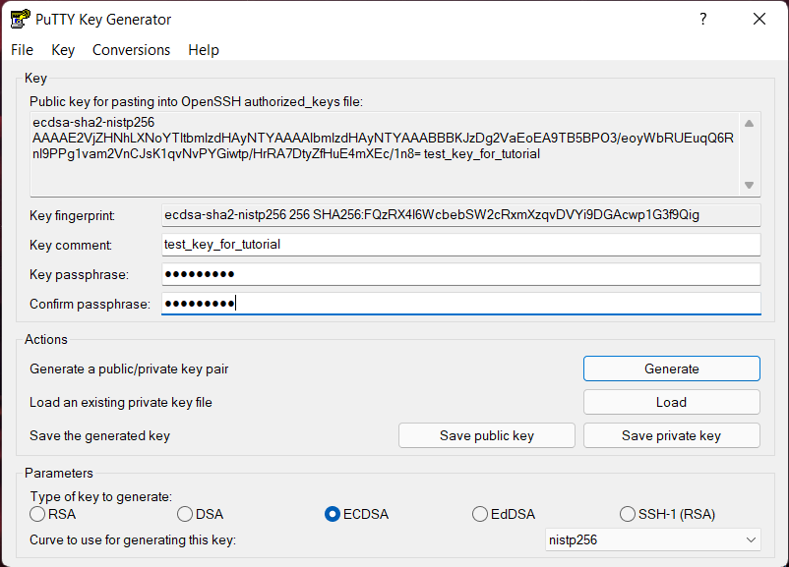Click Save private key
The width and height of the screenshot is (789, 567).
click(x=672, y=435)
